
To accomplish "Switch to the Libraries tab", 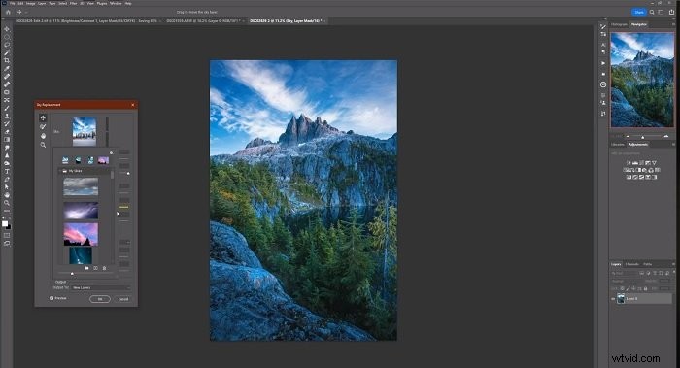I will (618, 145).
